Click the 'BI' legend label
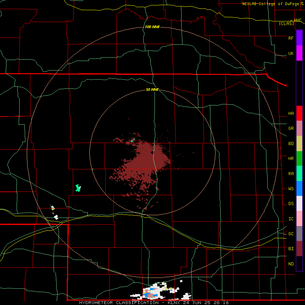This screenshot has width=305, height=305. (291, 249)
